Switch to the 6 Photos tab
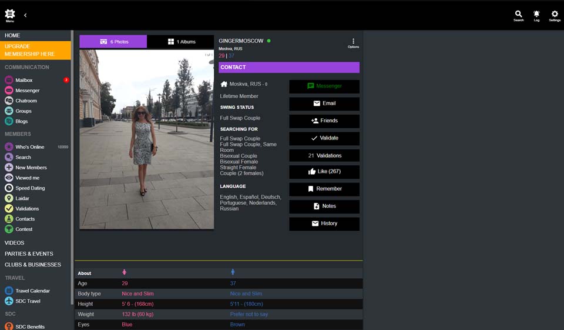 tap(113, 42)
